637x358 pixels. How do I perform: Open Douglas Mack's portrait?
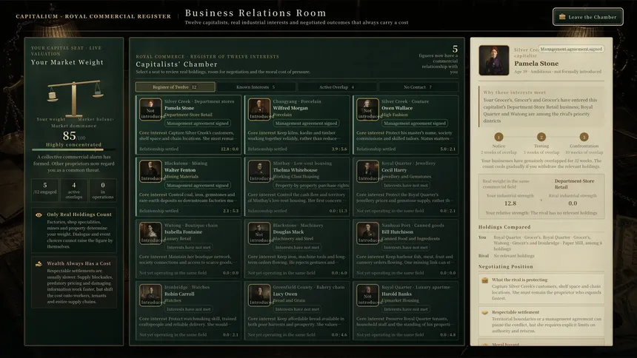(x=259, y=234)
